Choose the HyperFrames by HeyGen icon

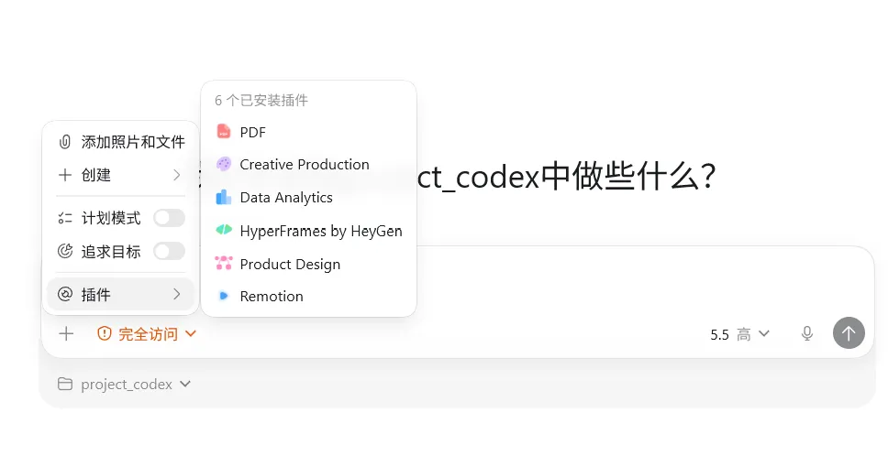224,230
